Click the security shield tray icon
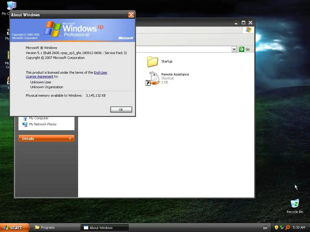This screenshot has height=232, width=310. (276, 227)
